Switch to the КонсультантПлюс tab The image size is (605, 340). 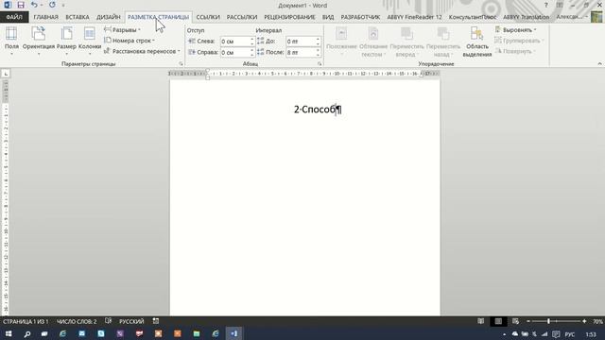click(473, 17)
